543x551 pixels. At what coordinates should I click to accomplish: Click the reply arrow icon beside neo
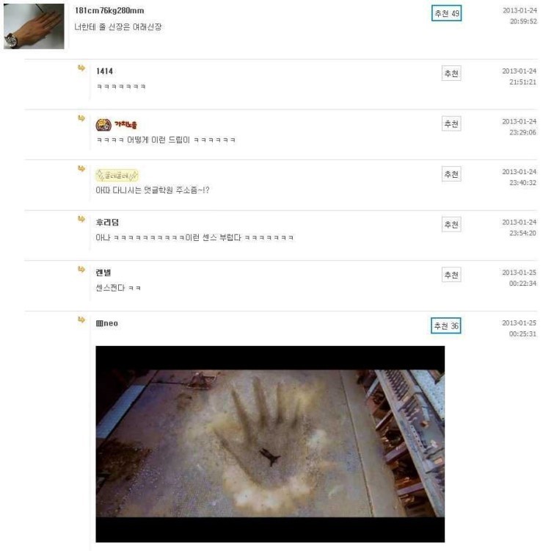point(81,320)
